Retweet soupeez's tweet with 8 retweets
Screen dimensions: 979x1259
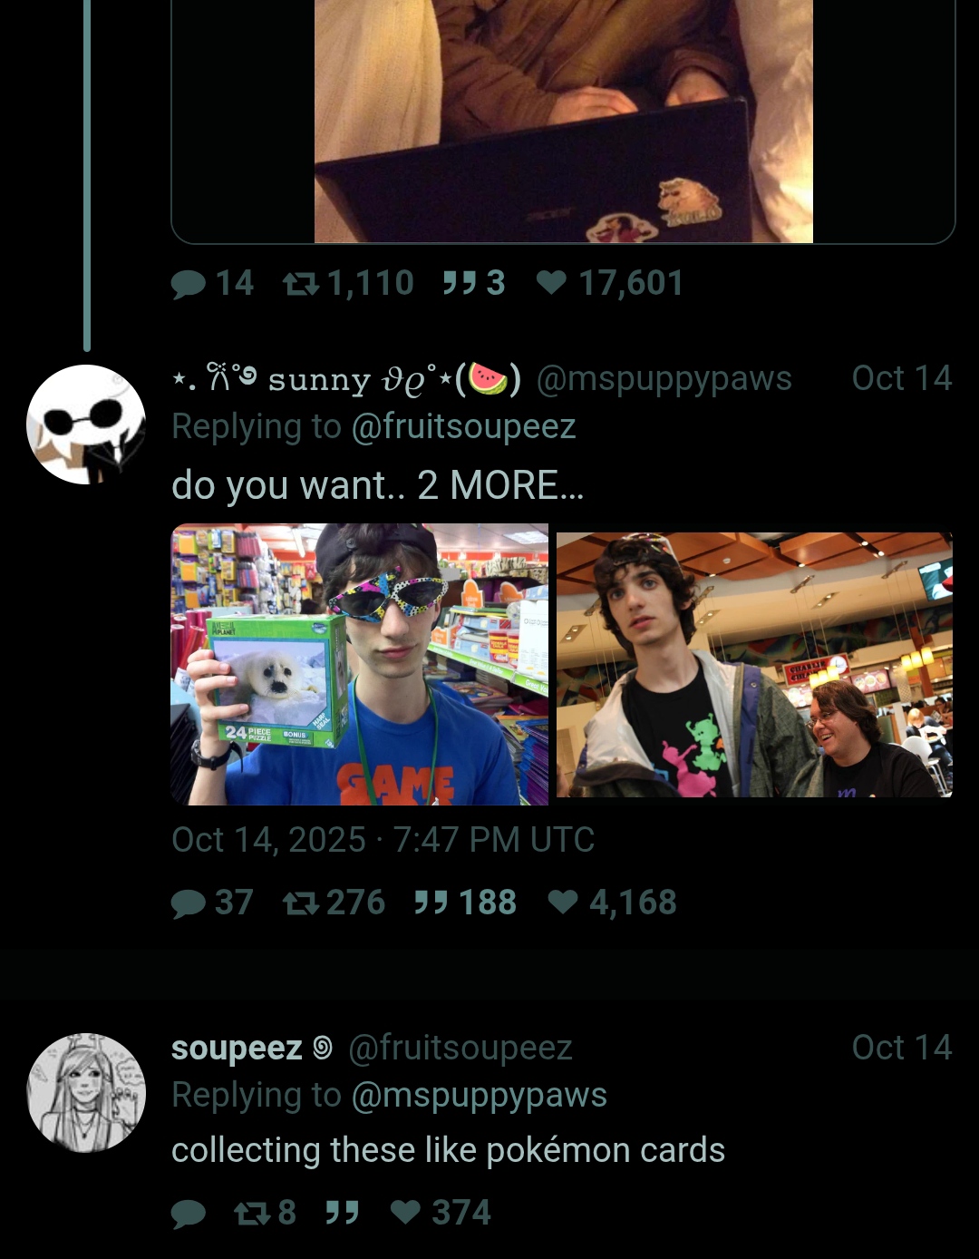[x=265, y=1213]
